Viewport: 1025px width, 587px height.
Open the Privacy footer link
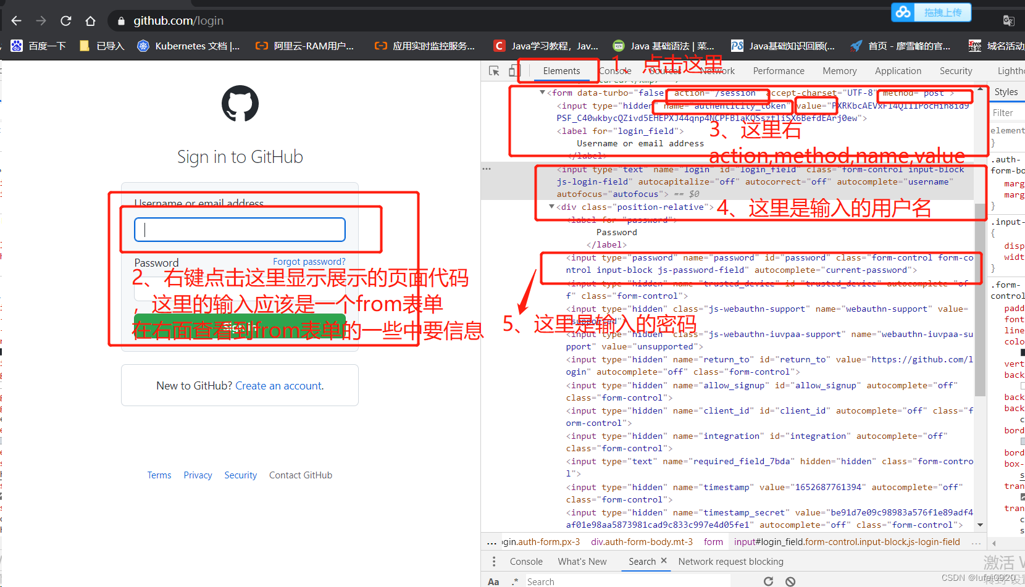[x=198, y=475]
